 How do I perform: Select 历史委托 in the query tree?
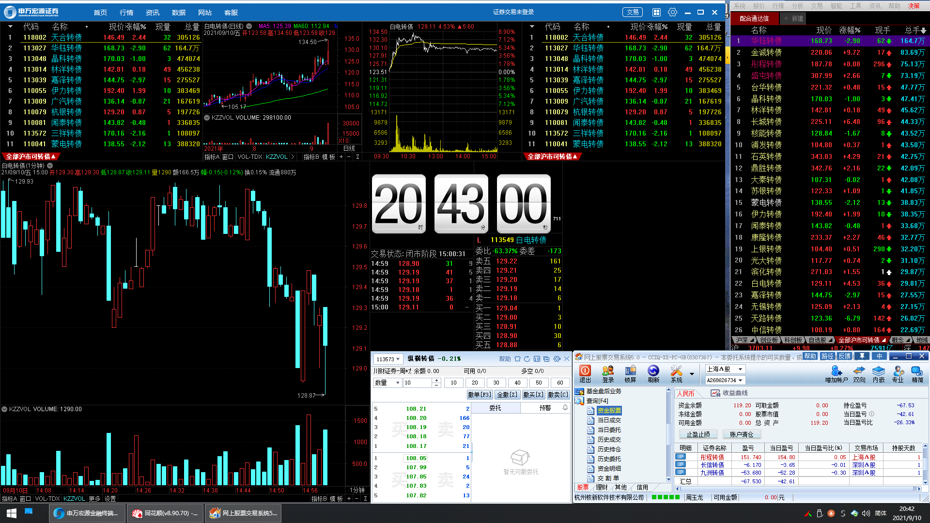pos(608,459)
